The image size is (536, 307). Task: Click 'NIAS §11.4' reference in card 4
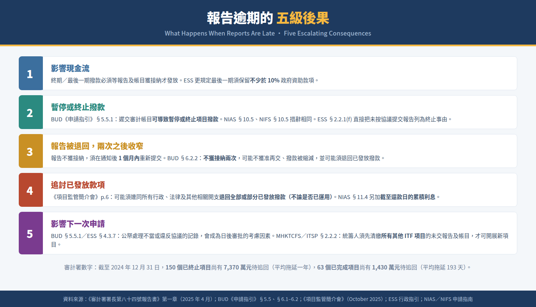click(353, 197)
